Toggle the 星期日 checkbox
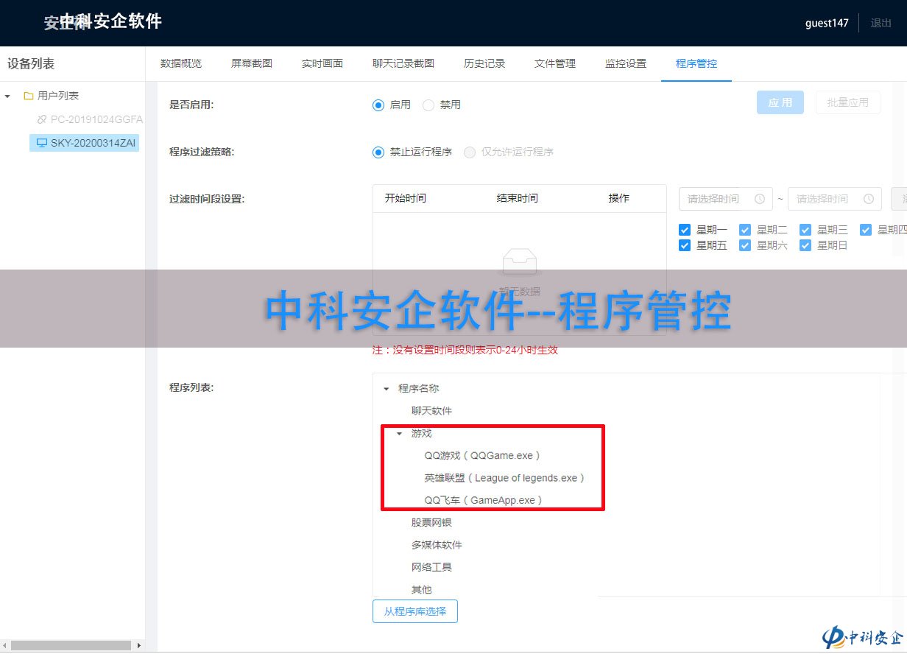Screen dimensions: 907x654 point(805,245)
